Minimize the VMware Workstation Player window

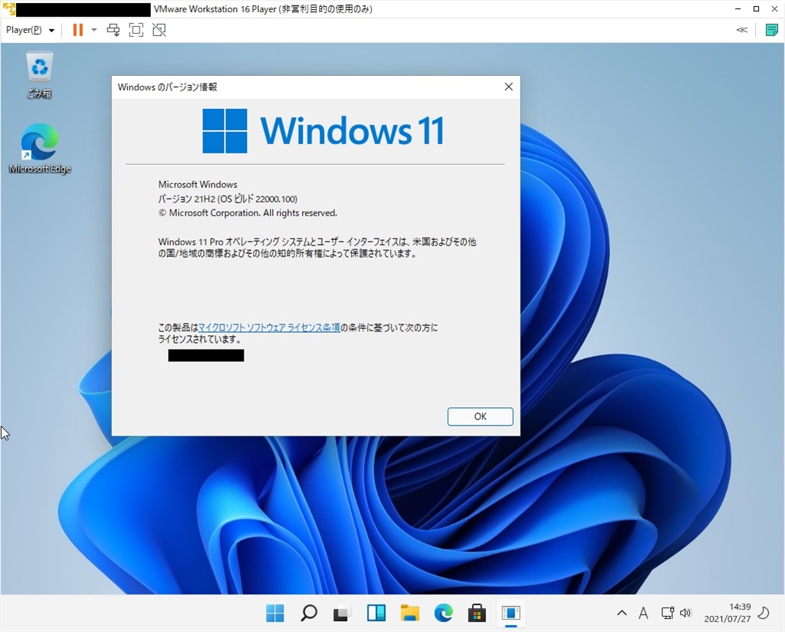tap(738, 9)
